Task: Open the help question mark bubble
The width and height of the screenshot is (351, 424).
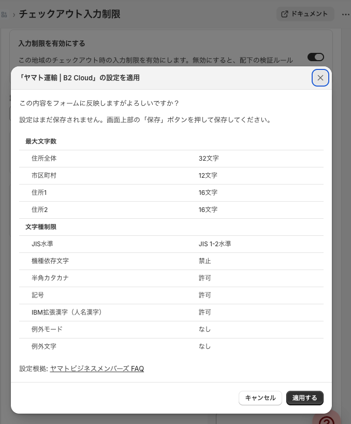Action: 327,419
